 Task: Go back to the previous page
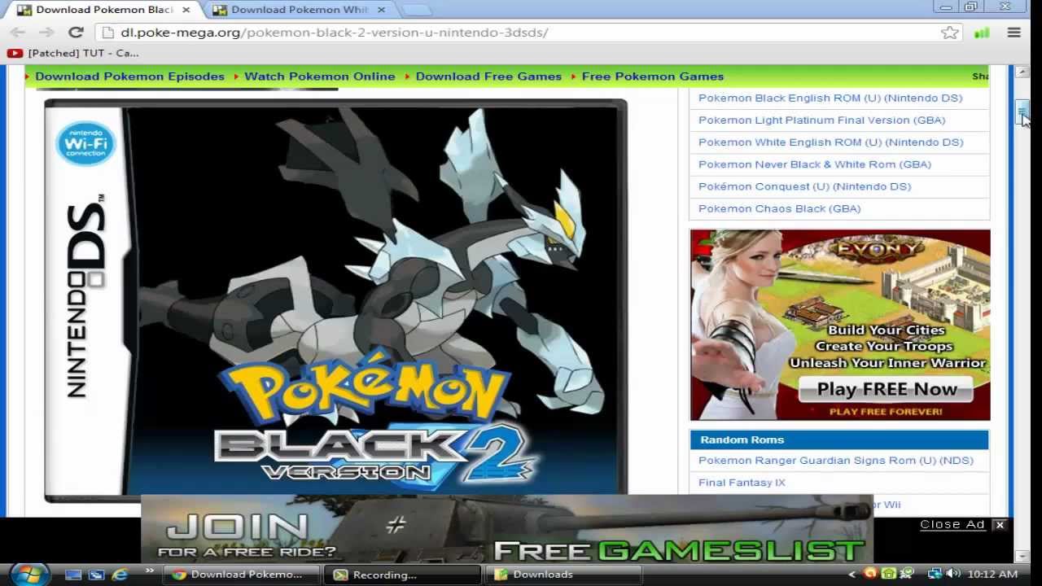18,33
